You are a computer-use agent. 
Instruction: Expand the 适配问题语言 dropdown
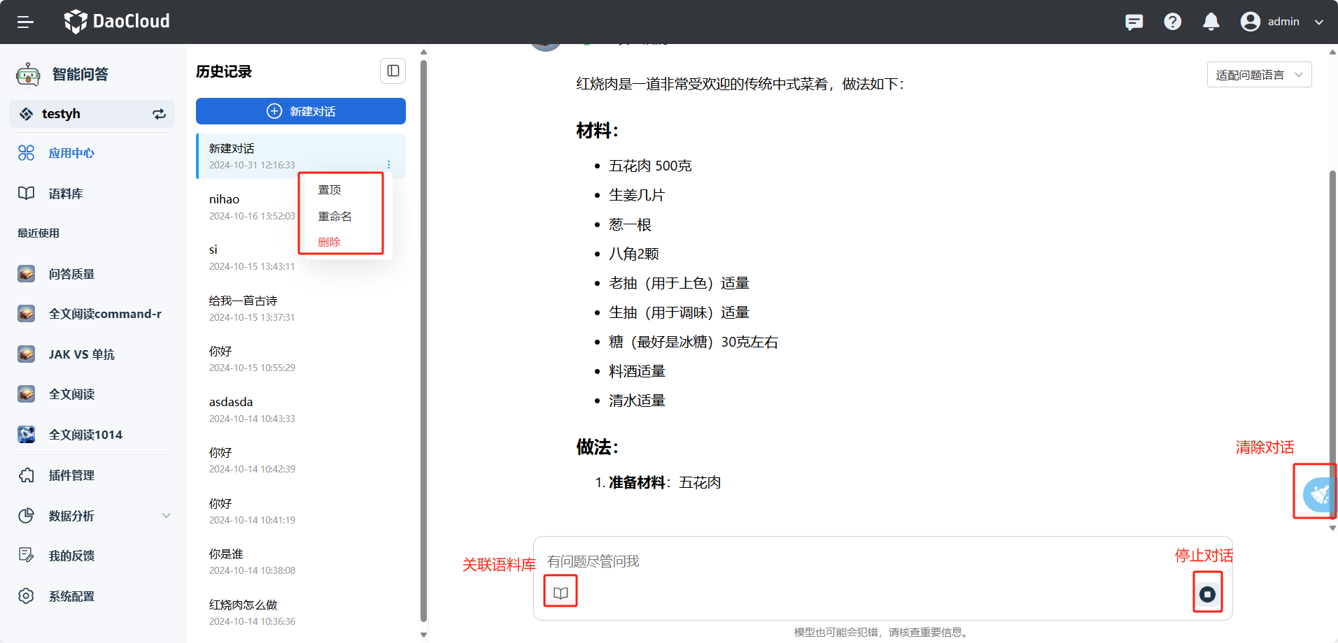tap(1258, 75)
